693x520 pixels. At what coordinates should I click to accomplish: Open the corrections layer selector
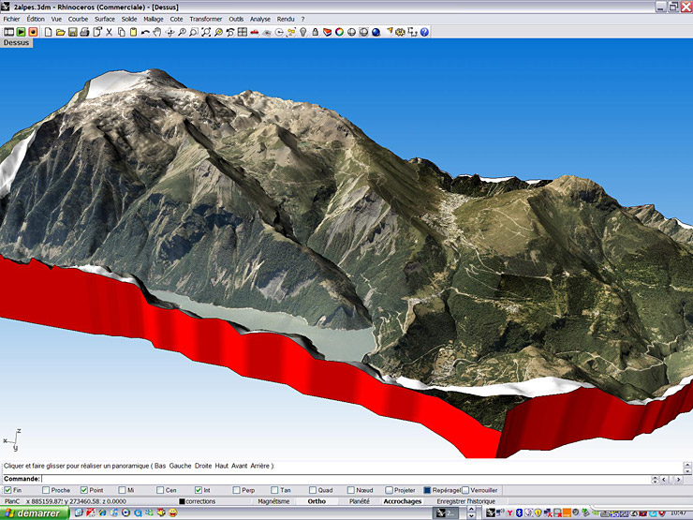[x=200, y=501]
